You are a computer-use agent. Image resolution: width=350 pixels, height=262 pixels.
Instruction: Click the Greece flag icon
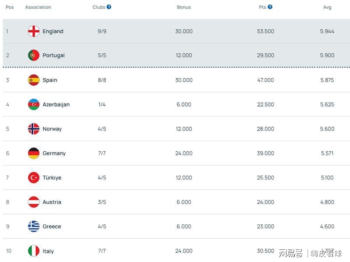(34, 226)
